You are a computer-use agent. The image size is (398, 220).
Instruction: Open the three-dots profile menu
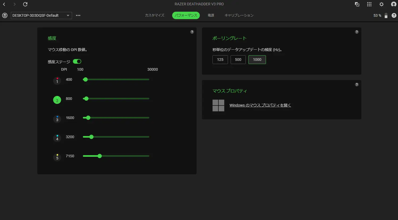pyautogui.click(x=78, y=15)
